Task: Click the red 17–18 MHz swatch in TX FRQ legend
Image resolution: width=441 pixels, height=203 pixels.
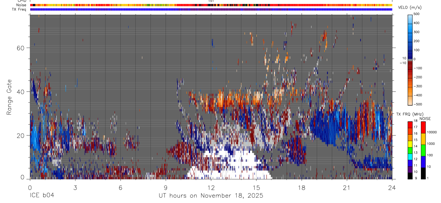Action: coord(410,125)
